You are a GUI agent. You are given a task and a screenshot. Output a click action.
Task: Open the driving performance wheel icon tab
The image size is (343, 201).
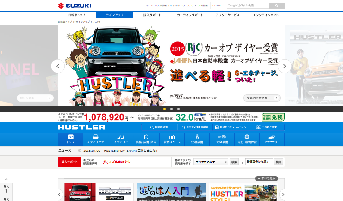[x=247, y=139]
